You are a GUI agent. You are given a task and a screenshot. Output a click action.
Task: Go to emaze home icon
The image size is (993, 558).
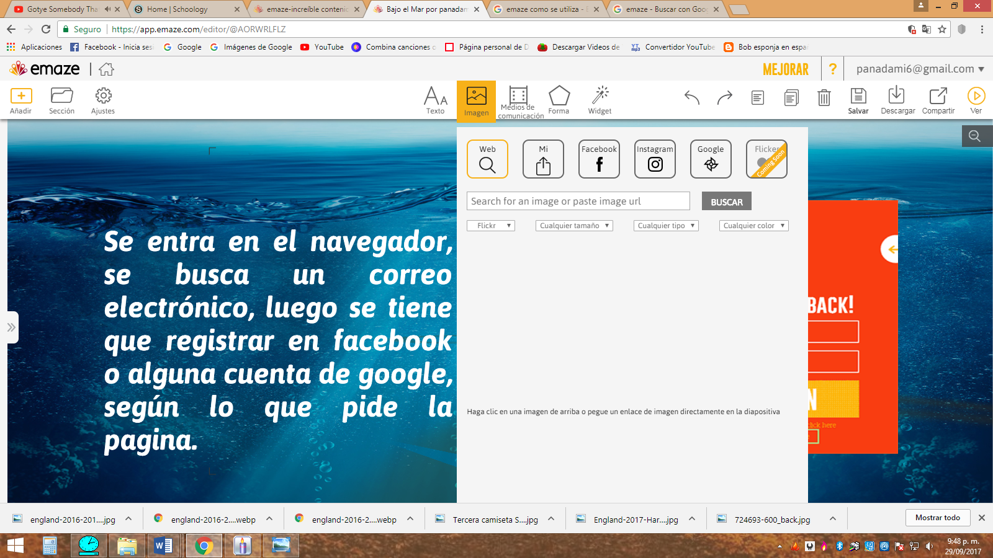(x=106, y=69)
